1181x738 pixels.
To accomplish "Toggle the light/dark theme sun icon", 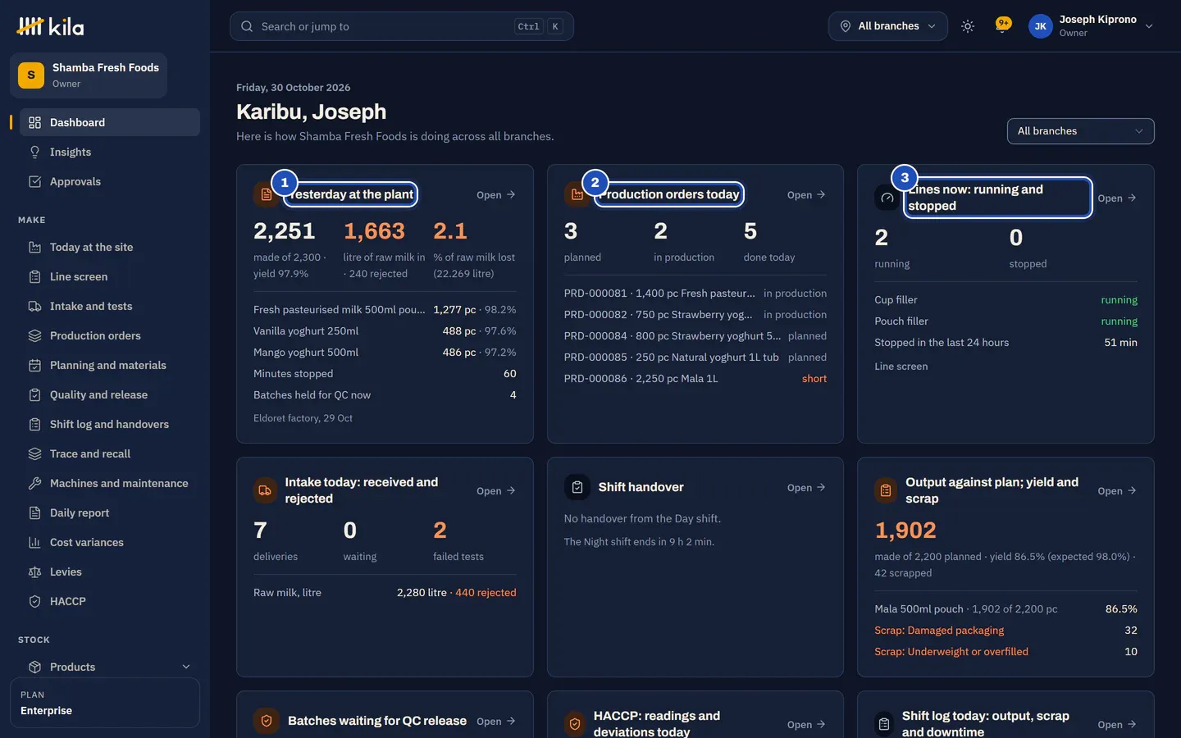I will tap(968, 26).
